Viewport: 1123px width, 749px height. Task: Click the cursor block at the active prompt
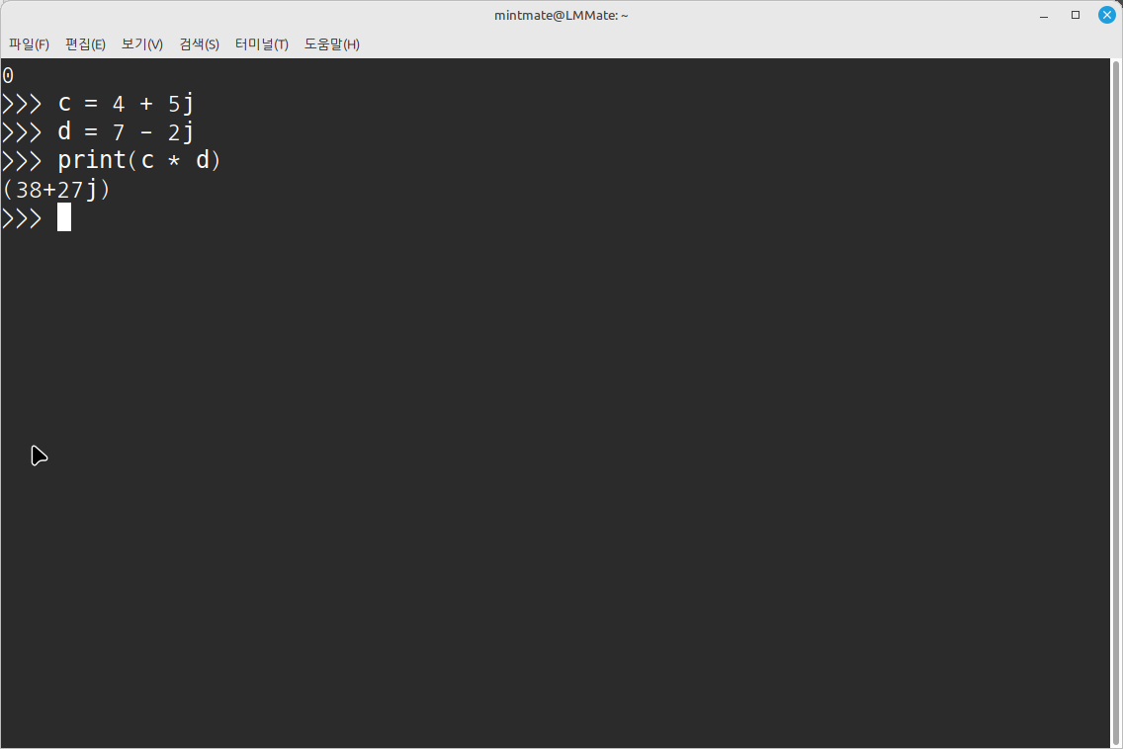(64, 217)
